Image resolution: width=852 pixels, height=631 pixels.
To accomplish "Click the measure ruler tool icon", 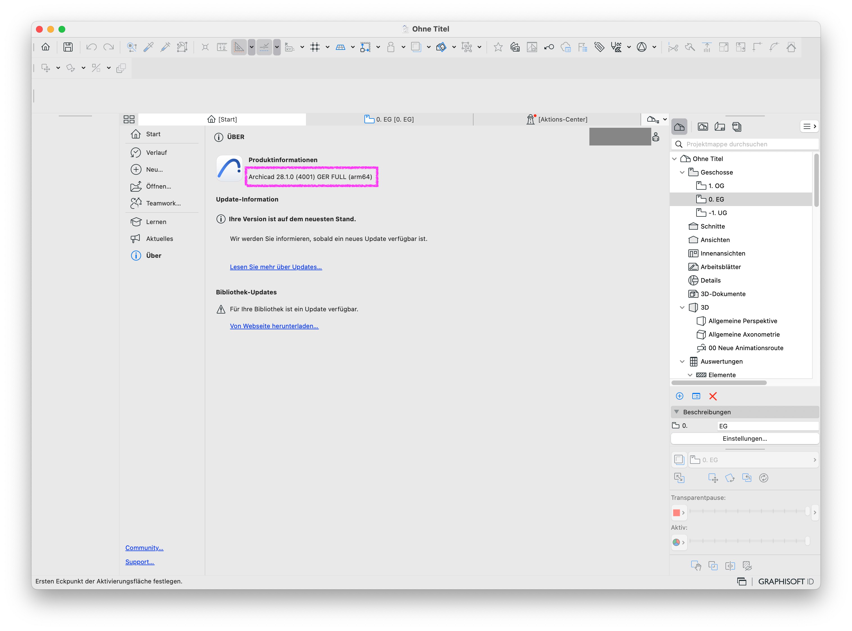I will 222,47.
